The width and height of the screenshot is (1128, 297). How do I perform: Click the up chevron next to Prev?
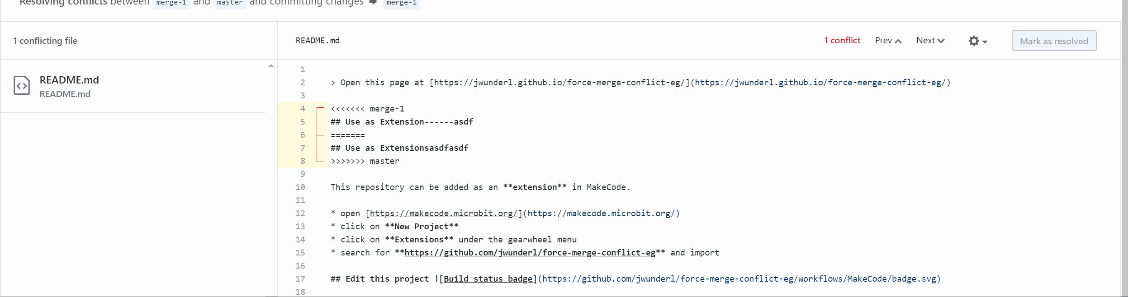pyautogui.click(x=898, y=41)
